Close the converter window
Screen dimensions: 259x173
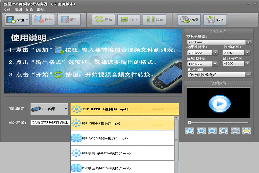(x=255, y=3)
